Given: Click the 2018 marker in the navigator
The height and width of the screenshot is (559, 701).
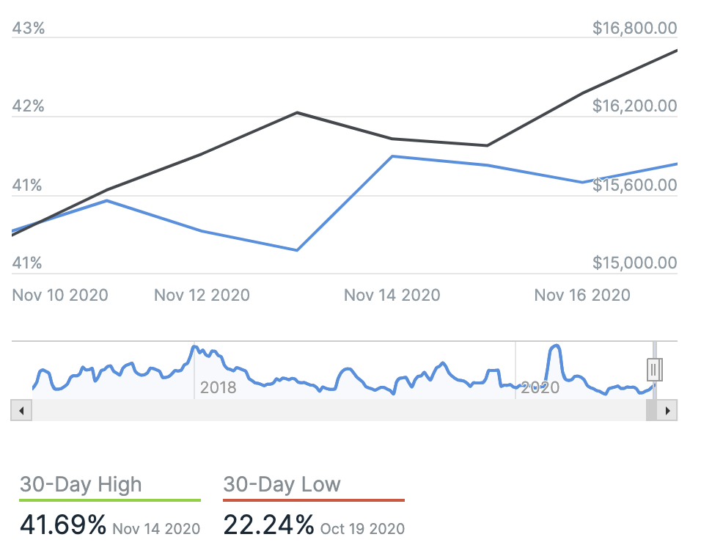Looking at the screenshot, I should click(x=219, y=387).
